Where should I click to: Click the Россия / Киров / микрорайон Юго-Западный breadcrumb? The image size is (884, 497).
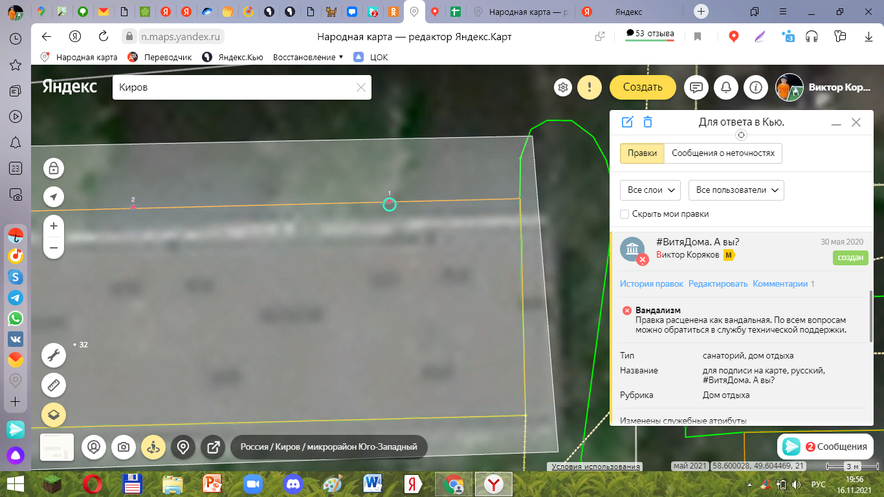[329, 447]
